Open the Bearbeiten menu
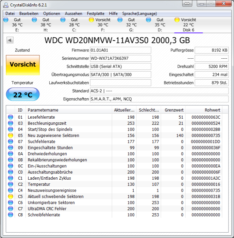 [29, 14]
